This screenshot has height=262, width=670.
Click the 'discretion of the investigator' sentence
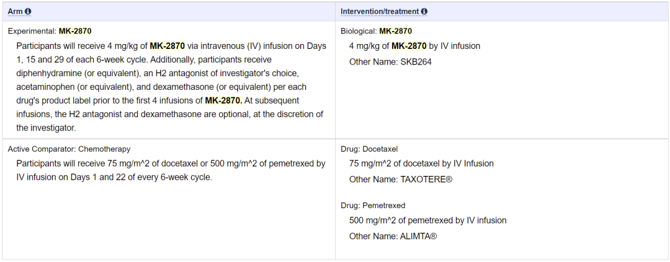[262, 114]
